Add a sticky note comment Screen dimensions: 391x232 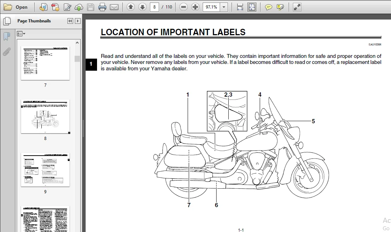tap(268, 7)
